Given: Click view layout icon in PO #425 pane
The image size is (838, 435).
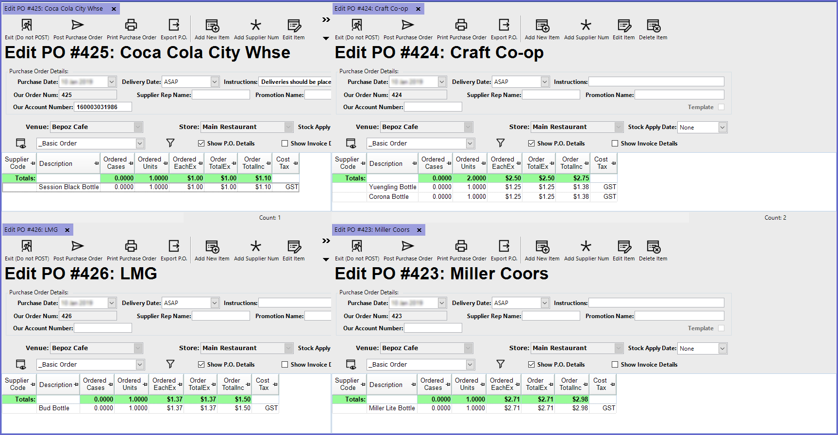Looking at the screenshot, I should pyautogui.click(x=21, y=143).
